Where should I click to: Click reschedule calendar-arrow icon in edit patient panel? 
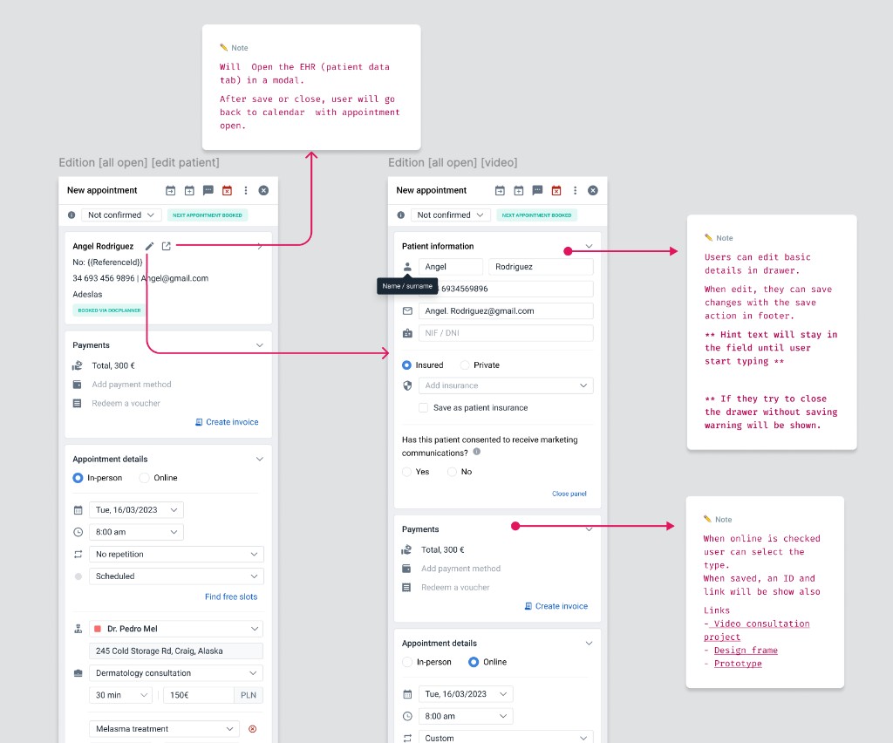tap(170, 190)
